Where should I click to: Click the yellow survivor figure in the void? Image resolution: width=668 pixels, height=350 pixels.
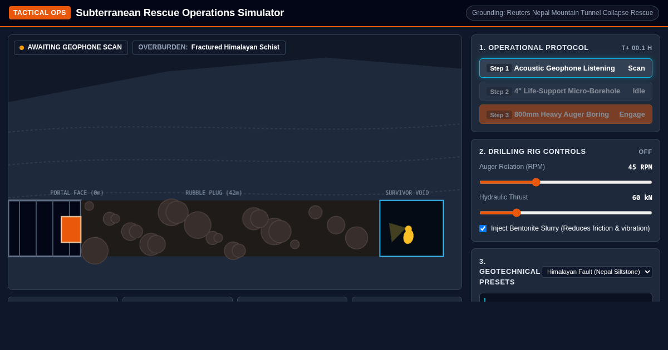409,235
